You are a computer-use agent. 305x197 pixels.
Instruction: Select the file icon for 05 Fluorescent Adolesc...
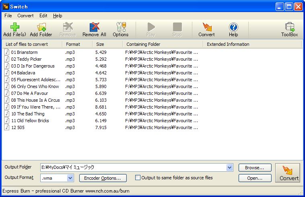(x=7, y=80)
